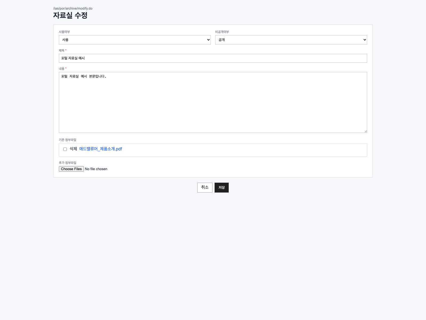The width and height of the screenshot is (426, 320).
Task: Click the /ias/por/archive/modify.do path text
Action: pyautogui.click(x=73, y=9)
